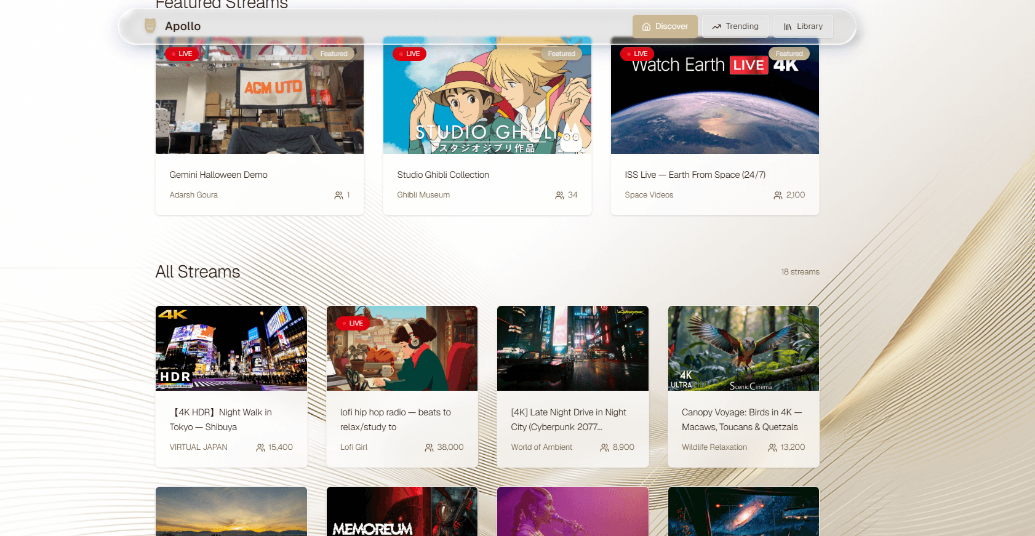This screenshot has width=1035, height=536.
Task: Click the Ghibli Museum channel name
Action: click(x=423, y=195)
